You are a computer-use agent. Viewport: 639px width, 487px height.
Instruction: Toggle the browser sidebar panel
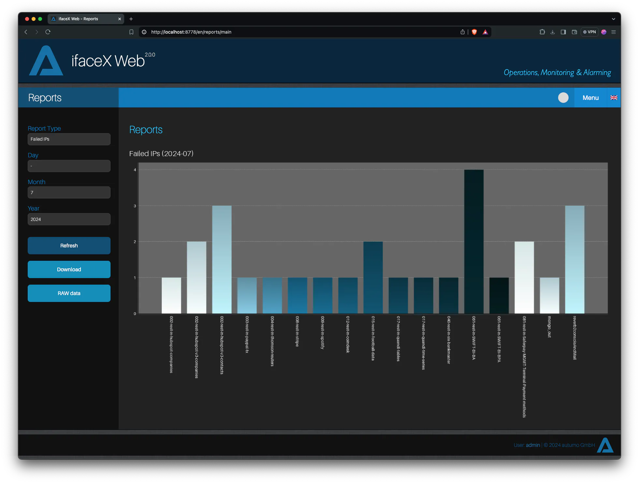point(563,32)
